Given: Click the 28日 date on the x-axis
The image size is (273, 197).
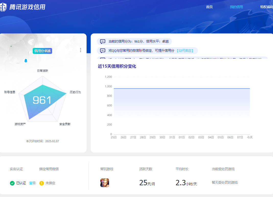Looking at the screenshot, I should coord(143,138).
